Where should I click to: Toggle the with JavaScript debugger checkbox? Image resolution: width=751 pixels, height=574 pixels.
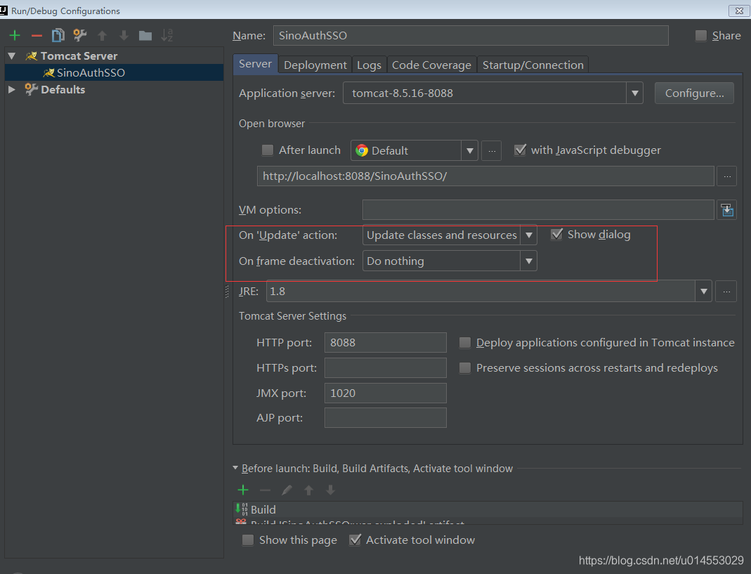coord(520,150)
